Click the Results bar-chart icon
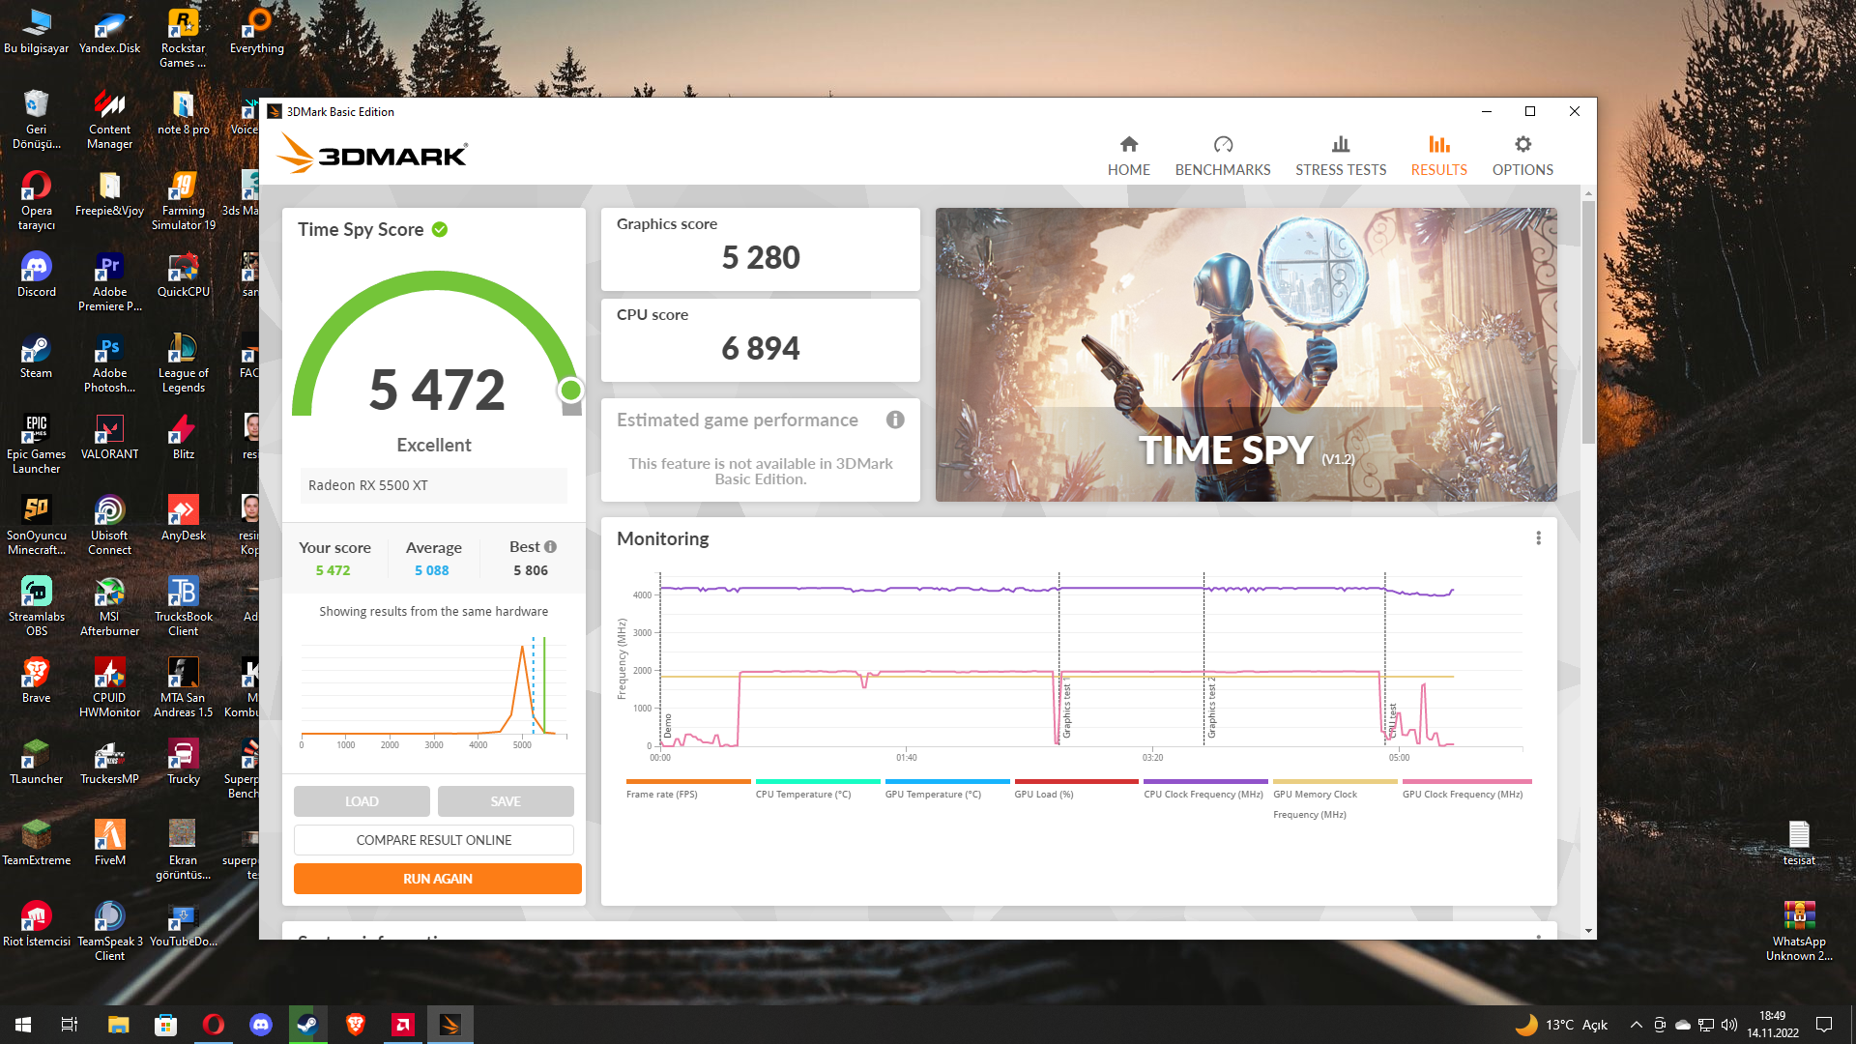The height and width of the screenshot is (1044, 1856). click(1438, 144)
